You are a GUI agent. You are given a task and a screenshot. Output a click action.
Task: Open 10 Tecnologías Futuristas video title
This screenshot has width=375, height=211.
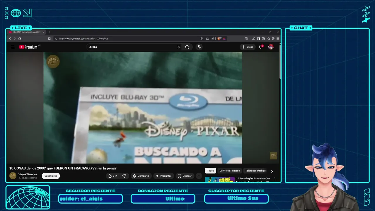pos(253,180)
